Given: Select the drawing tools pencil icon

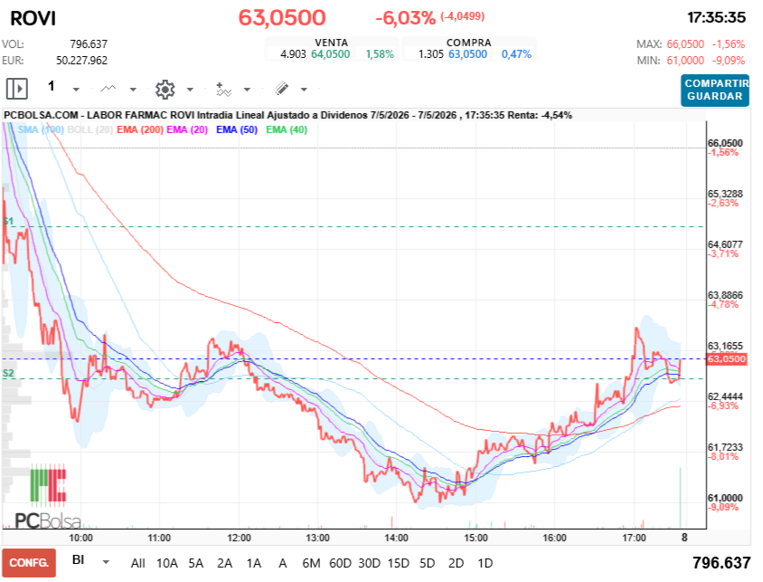Looking at the screenshot, I should (x=281, y=88).
